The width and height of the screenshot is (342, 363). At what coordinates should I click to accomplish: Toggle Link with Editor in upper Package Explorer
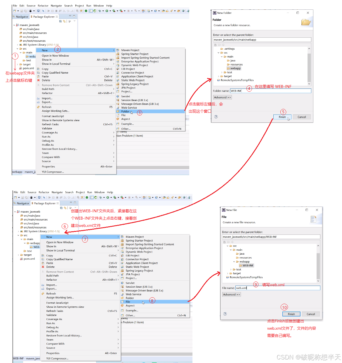point(64,21)
